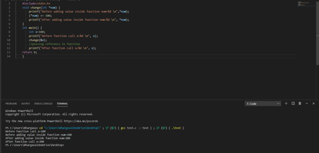This screenshot has height=153, width=319.
Task: Click 'Windows PowerShell' terminal header text
Action: coord(19,111)
